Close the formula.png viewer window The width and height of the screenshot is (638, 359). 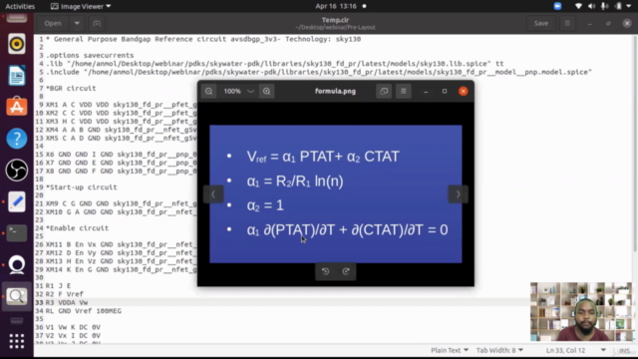[463, 91]
